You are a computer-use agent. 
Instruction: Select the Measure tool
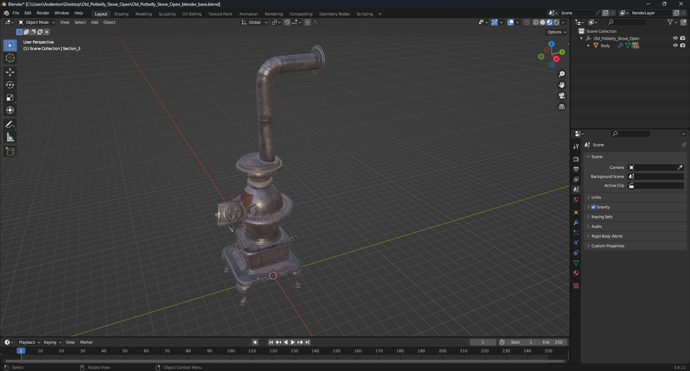(10, 137)
